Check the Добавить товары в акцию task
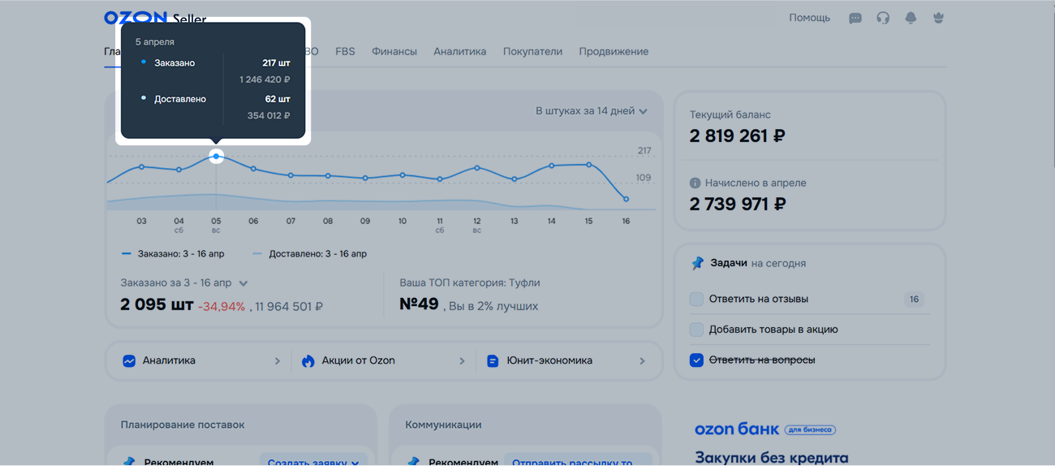1055x466 pixels. 696,330
